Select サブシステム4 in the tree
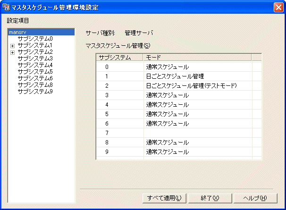This screenshot has height=210, width=286. tap(35, 65)
